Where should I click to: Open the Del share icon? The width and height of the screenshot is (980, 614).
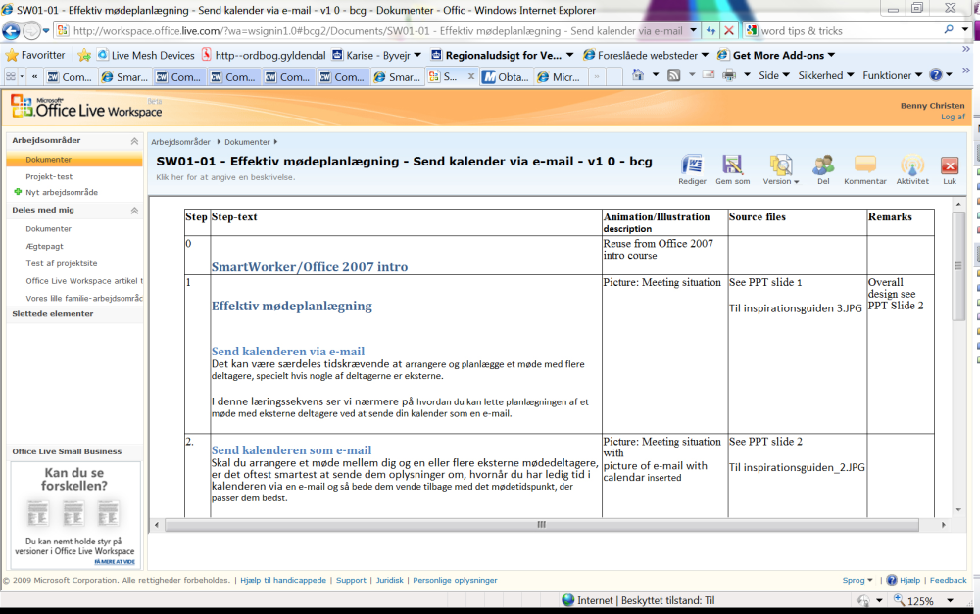point(823,165)
